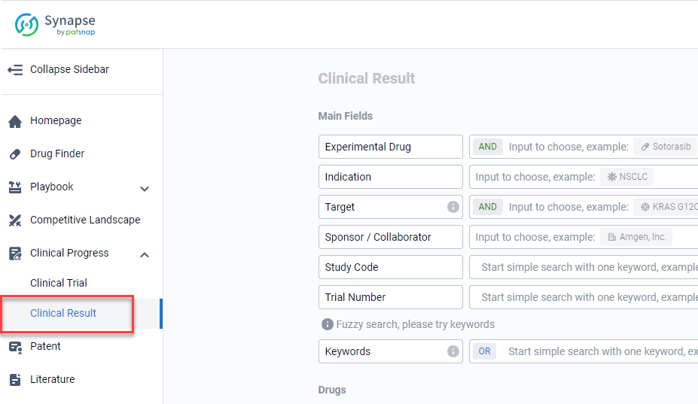Image resolution: width=698 pixels, height=404 pixels.
Task: Click the Trial Number search input
Action: click(584, 297)
